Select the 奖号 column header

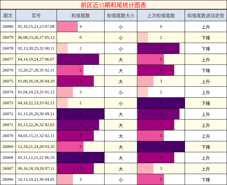pos(36,15)
